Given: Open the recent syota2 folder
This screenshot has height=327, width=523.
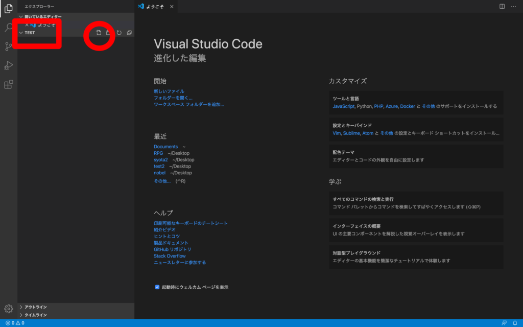Looking at the screenshot, I should point(161,160).
